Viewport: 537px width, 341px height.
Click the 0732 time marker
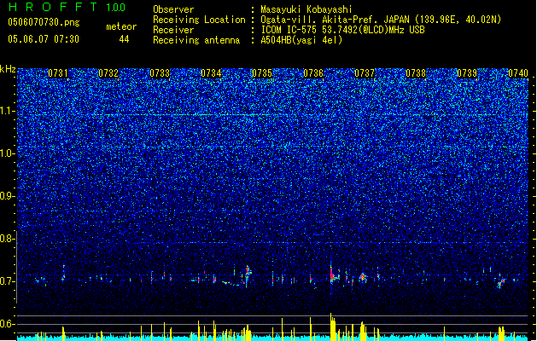click(108, 73)
